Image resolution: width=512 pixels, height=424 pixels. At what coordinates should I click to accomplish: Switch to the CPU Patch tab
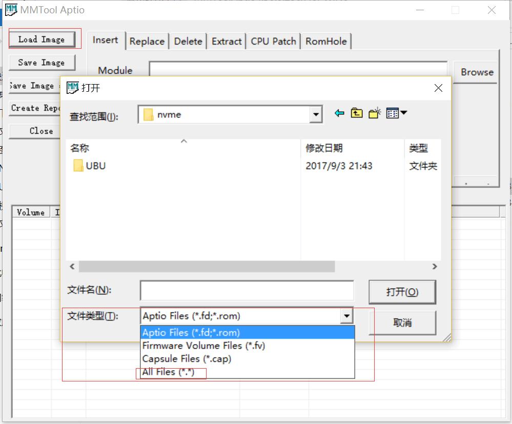click(273, 42)
